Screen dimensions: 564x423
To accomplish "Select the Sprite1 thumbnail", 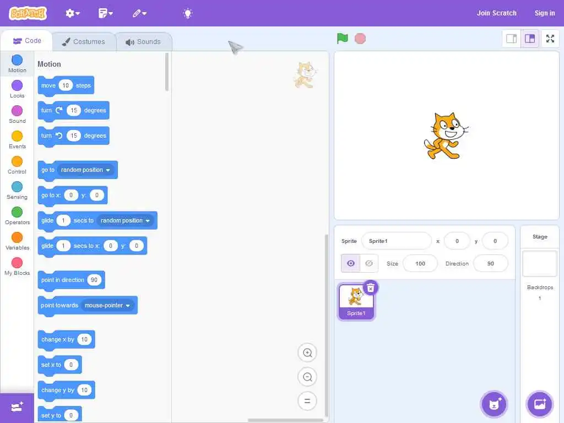I will pyautogui.click(x=356, y=301).
